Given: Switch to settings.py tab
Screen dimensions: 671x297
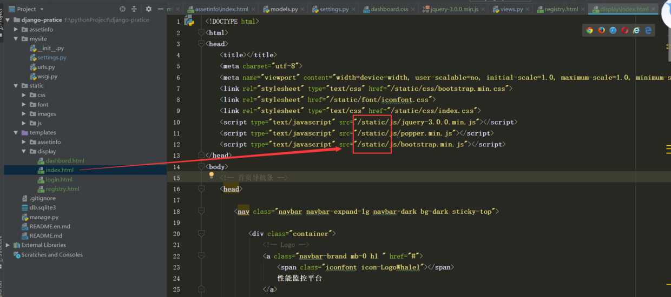Looking at the screenshot, I should point(333,9).
